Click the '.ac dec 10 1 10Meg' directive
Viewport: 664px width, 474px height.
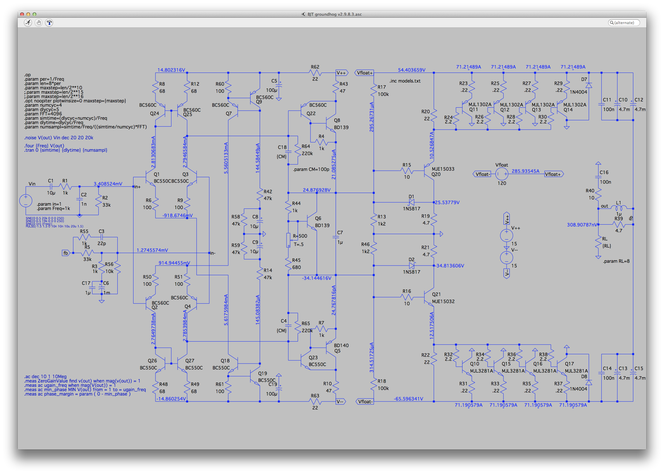click(x=45, y=377)
